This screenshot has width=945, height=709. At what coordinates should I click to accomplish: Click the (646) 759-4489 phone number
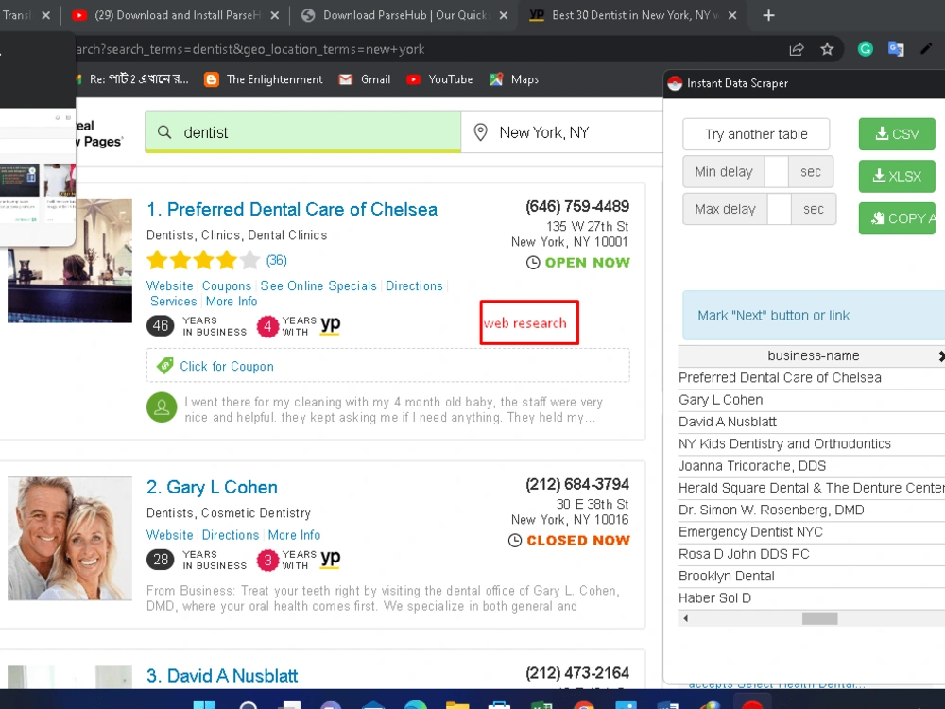577,206
